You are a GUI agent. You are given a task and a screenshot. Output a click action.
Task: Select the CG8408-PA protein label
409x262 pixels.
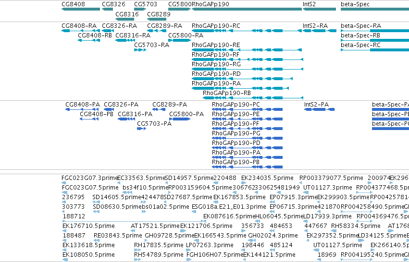coord(83,105)
